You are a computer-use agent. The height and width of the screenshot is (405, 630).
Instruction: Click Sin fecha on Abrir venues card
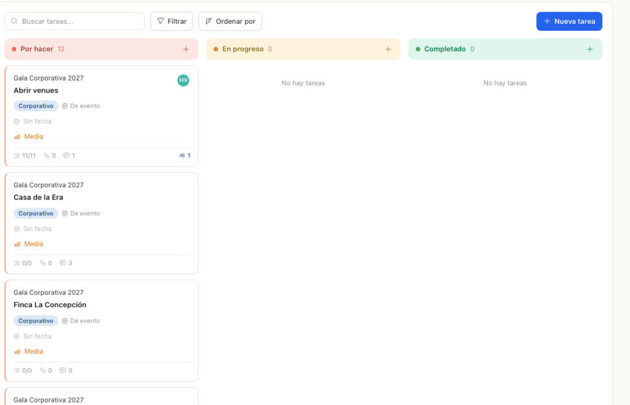33,121
